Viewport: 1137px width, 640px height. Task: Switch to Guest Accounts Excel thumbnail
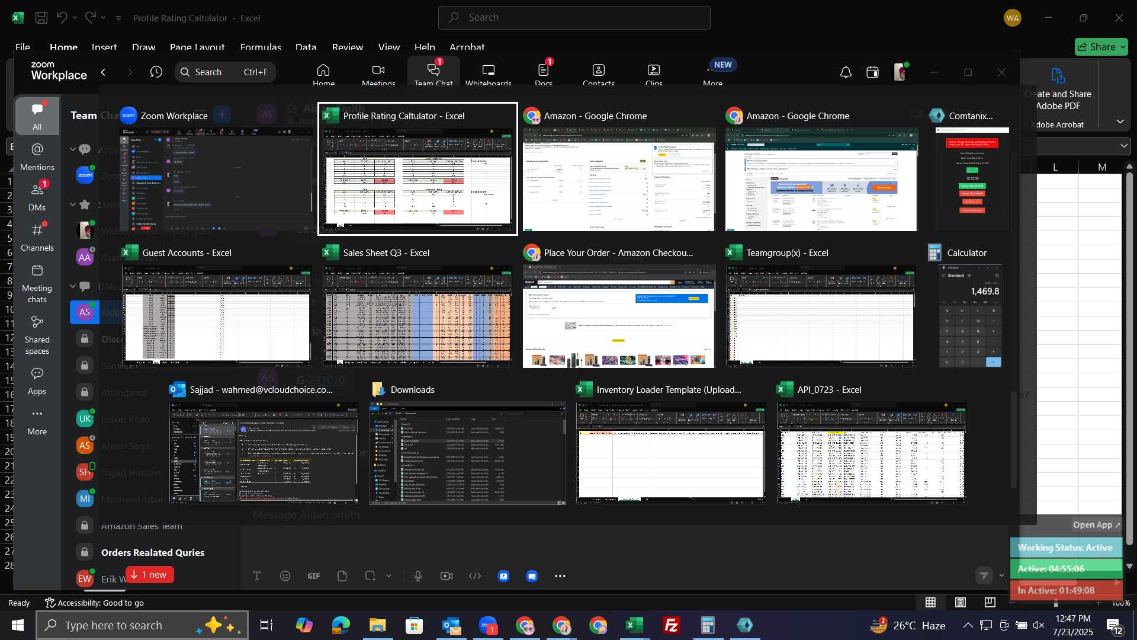217,305
